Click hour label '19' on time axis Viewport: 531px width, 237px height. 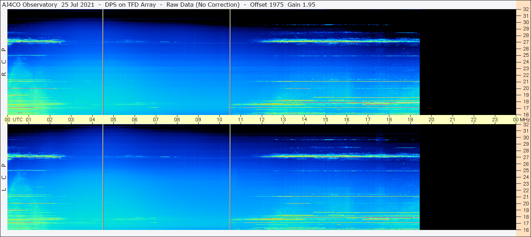(410, 120)
